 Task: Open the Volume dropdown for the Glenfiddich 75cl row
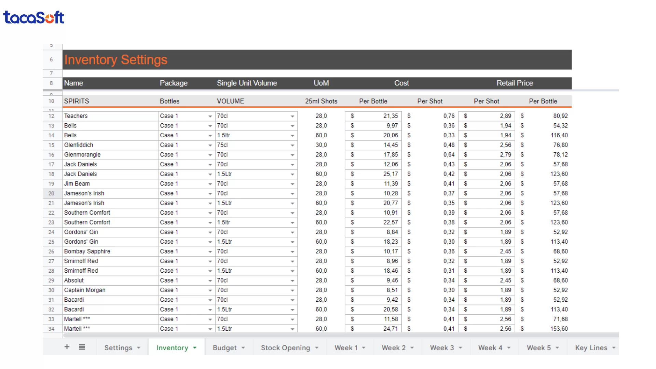click(292, 145)
